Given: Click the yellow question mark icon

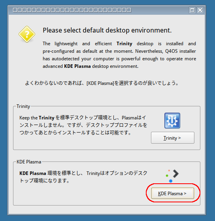Looking at the screenshot, I should (27, 34).
